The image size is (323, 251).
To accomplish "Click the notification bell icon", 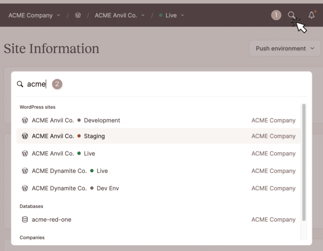I will click(x=312, y=15).
